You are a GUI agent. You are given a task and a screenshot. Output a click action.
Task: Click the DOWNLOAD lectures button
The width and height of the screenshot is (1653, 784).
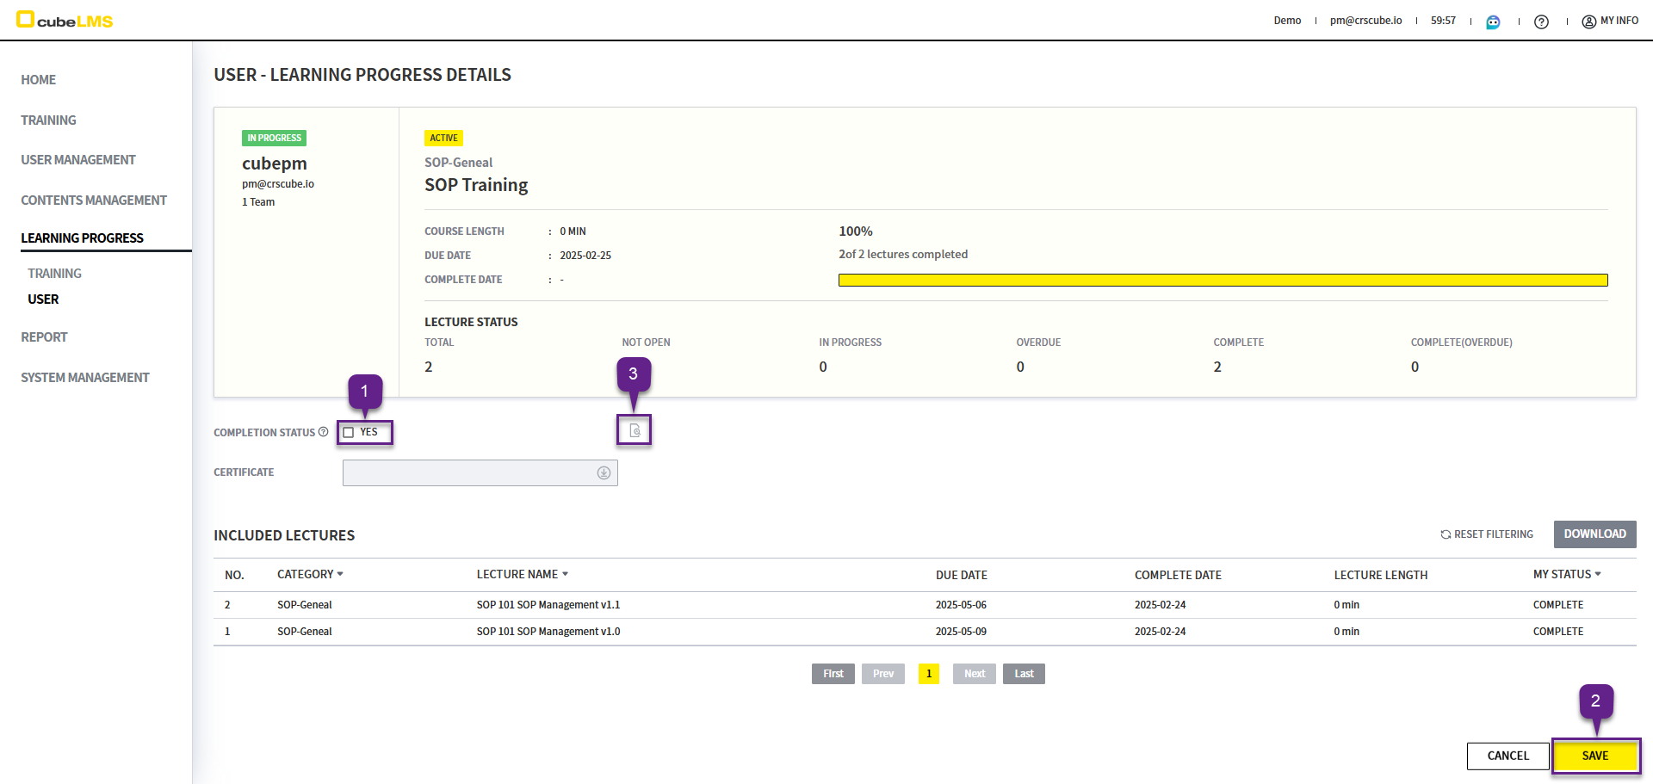1594,534
